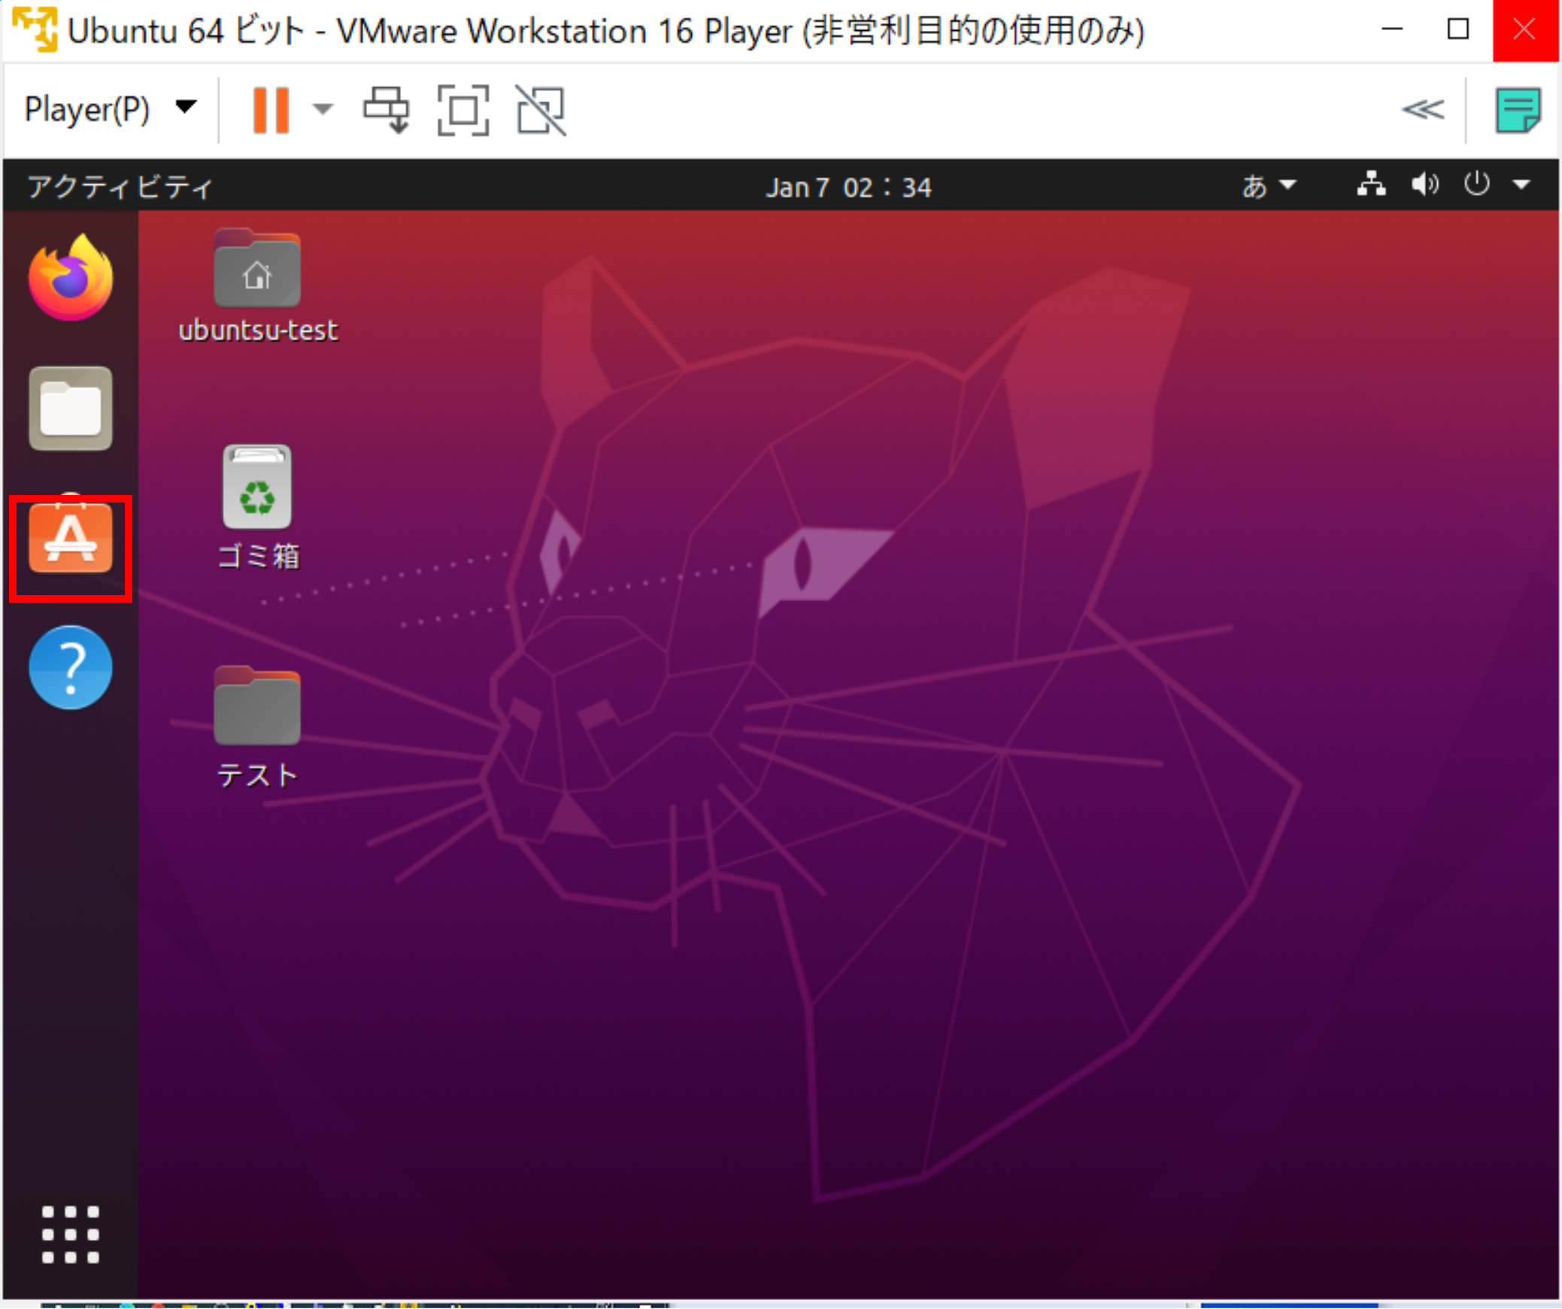Screen dimensions: 1562x1309
Task: Select the テスト folder on desktop
Action: coord(257,727)
